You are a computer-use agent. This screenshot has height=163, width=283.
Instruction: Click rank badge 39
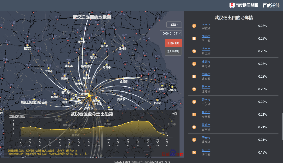(194, 89)
